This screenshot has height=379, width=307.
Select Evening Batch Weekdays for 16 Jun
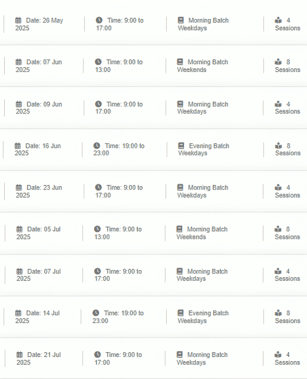204,149
